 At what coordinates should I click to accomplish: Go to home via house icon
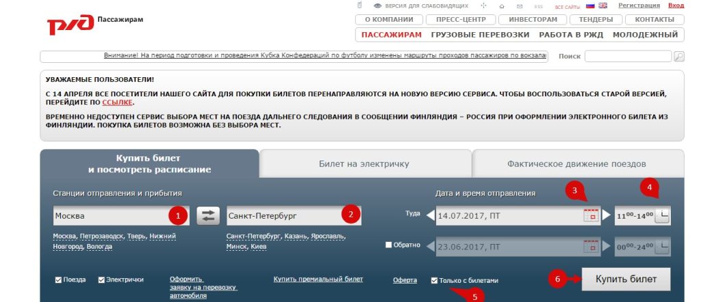click(502, 6)
